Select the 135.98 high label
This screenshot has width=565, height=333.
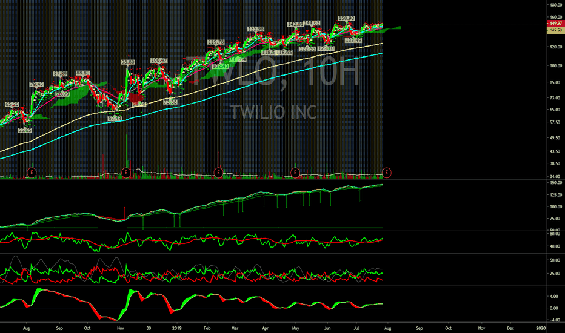(256, 29)
